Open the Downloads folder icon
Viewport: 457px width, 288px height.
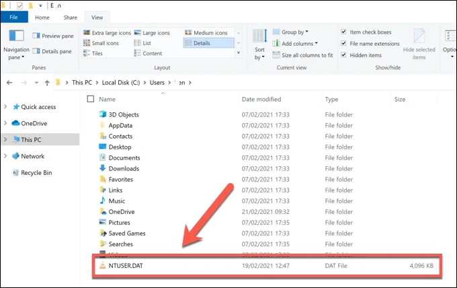[x=103, y=168]
